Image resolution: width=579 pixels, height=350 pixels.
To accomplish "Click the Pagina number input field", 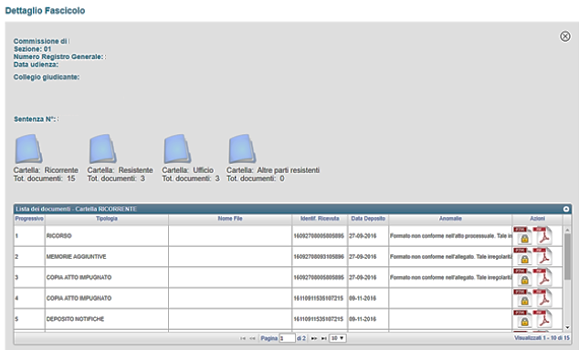I will tap(288, 338).
